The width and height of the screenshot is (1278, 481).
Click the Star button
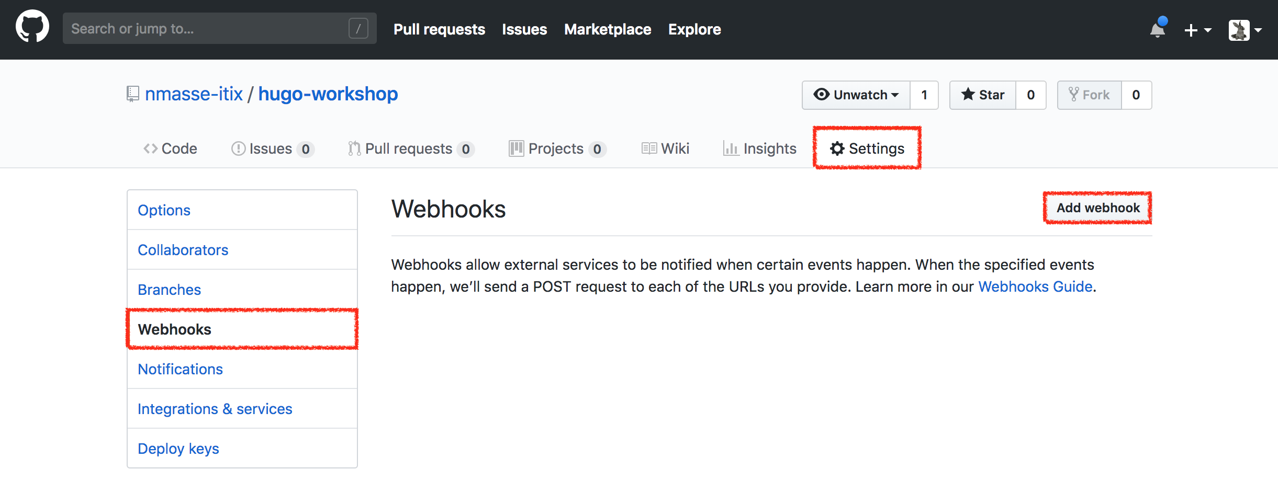point(983,95)
